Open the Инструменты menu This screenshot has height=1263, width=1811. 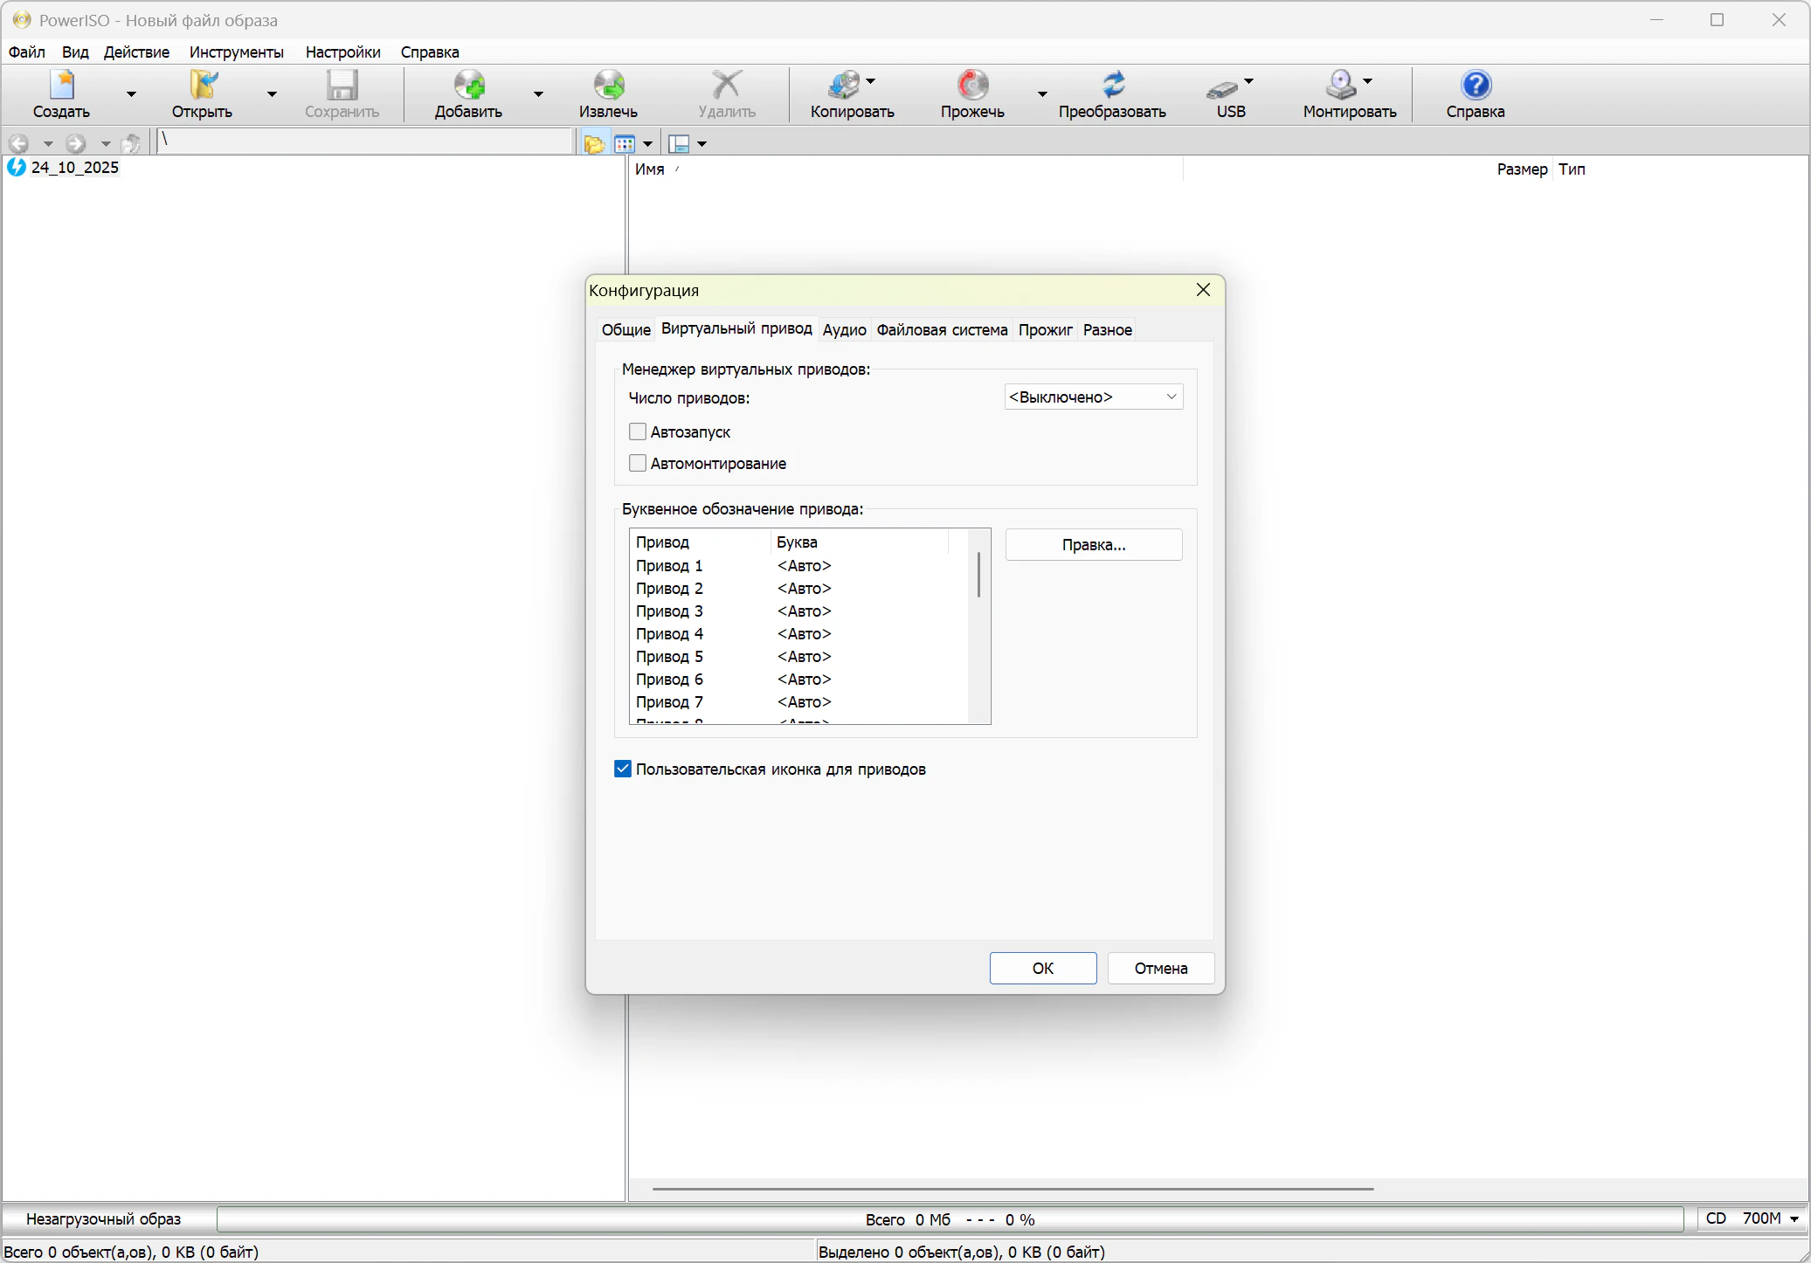[x=236, y=52]
